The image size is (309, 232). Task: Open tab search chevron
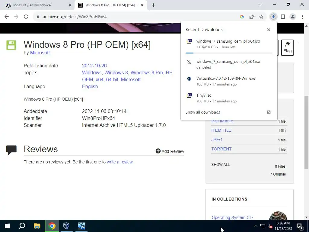pyautogui.click(x=260, y=4)
